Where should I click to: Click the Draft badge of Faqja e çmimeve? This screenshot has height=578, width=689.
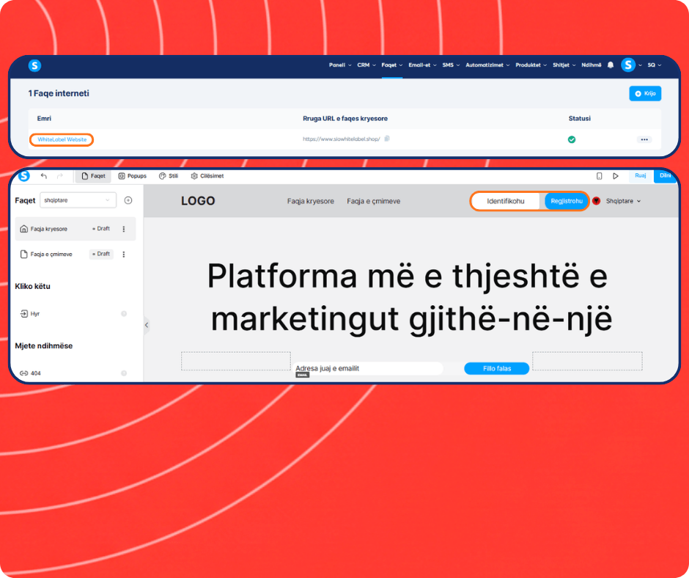click(x=101, y=255)
